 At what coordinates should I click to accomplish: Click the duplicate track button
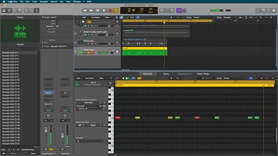coord(83,22)
